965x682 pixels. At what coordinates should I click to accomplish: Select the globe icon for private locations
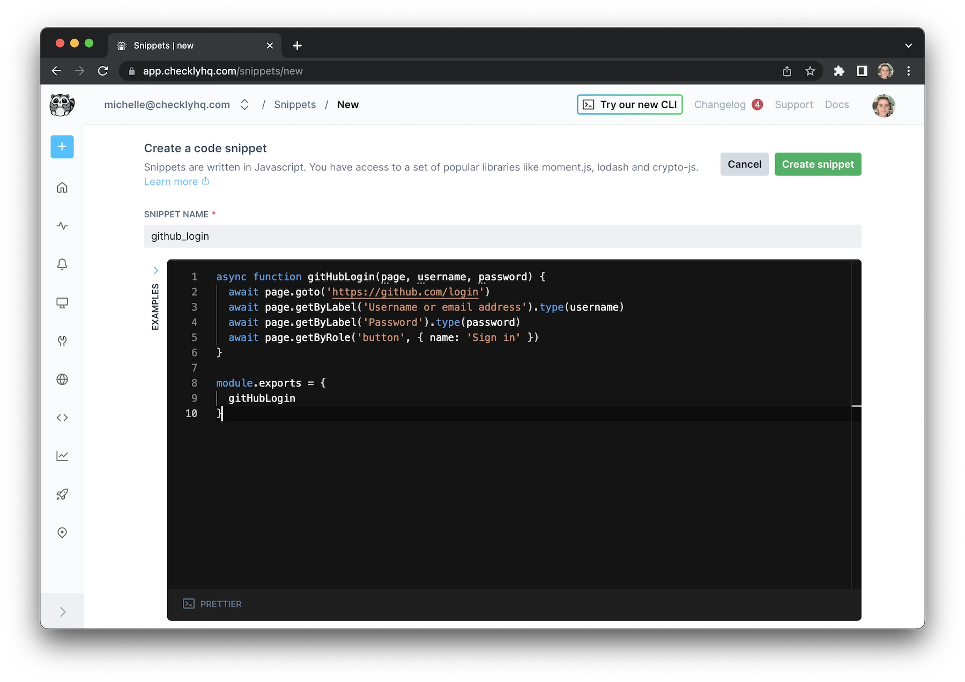coord(62,379)
